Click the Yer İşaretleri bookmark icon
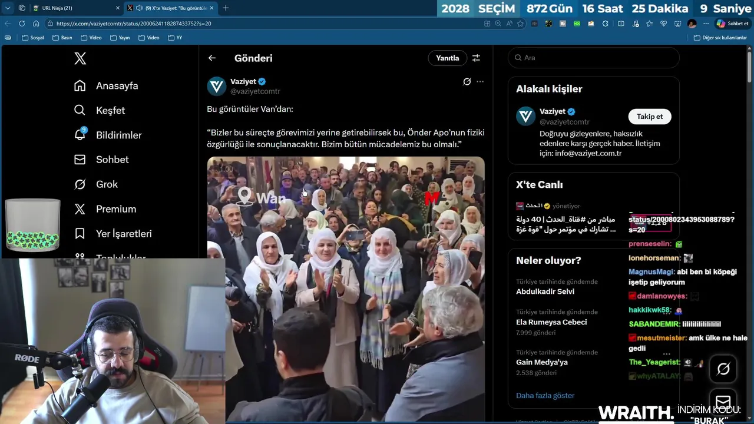This screenshot has width=754, height=424. 80,234
